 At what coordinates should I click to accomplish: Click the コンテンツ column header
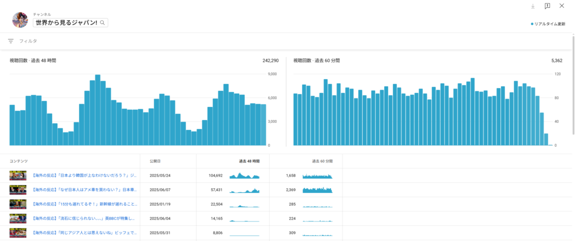tap(19, 161)
